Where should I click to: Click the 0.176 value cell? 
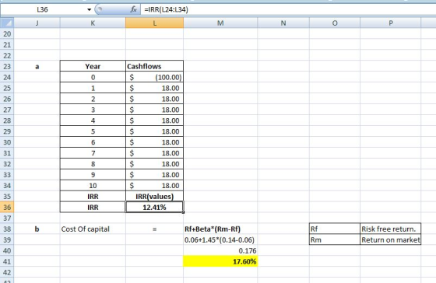220,250
